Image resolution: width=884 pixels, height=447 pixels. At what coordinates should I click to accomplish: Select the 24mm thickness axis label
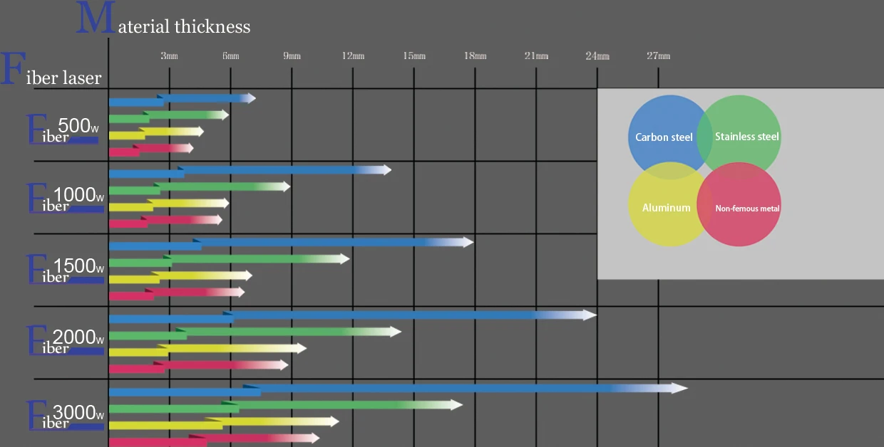point(597,56)
